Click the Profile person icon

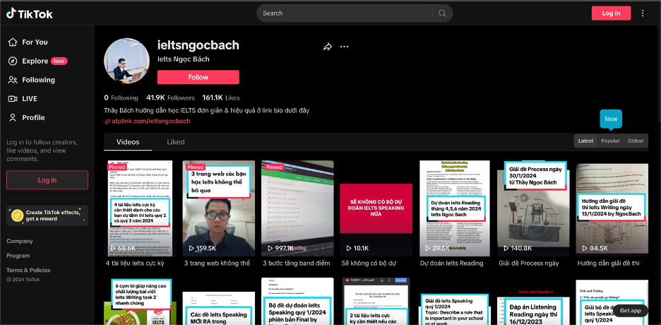pyautogui.click(x=13, y=117)
